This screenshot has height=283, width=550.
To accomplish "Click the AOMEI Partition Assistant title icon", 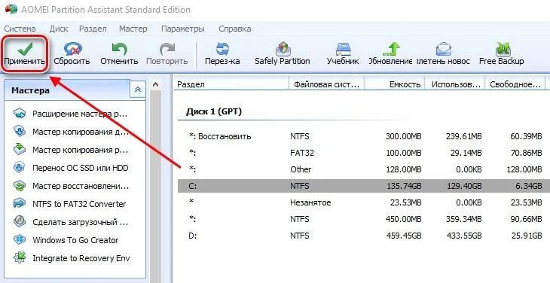I will [x=11, y=9].
